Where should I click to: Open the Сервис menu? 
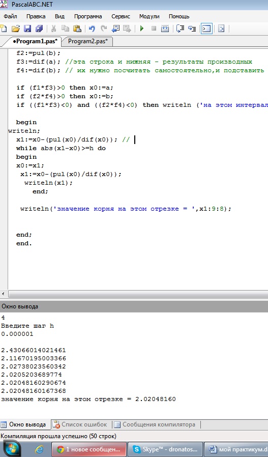121,16
